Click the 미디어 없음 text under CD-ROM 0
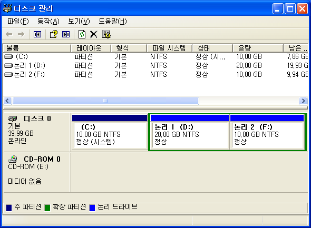Viewport: 311px width, 228px height. pyautogui.click(x=25, y=181)
